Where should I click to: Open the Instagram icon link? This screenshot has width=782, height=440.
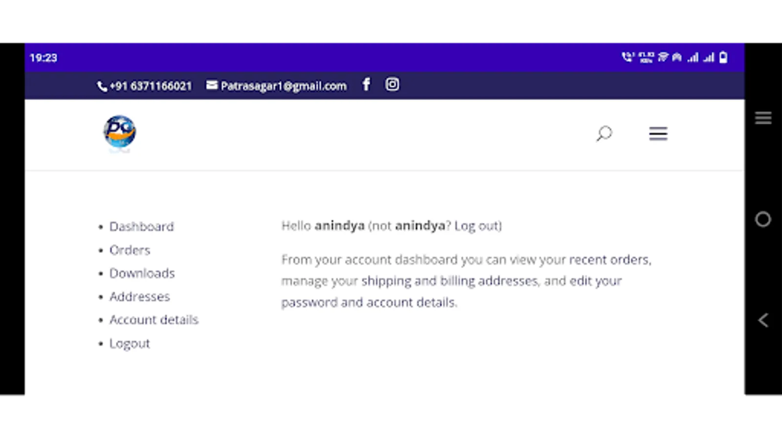pyautogui.click(x=392, y=85)
